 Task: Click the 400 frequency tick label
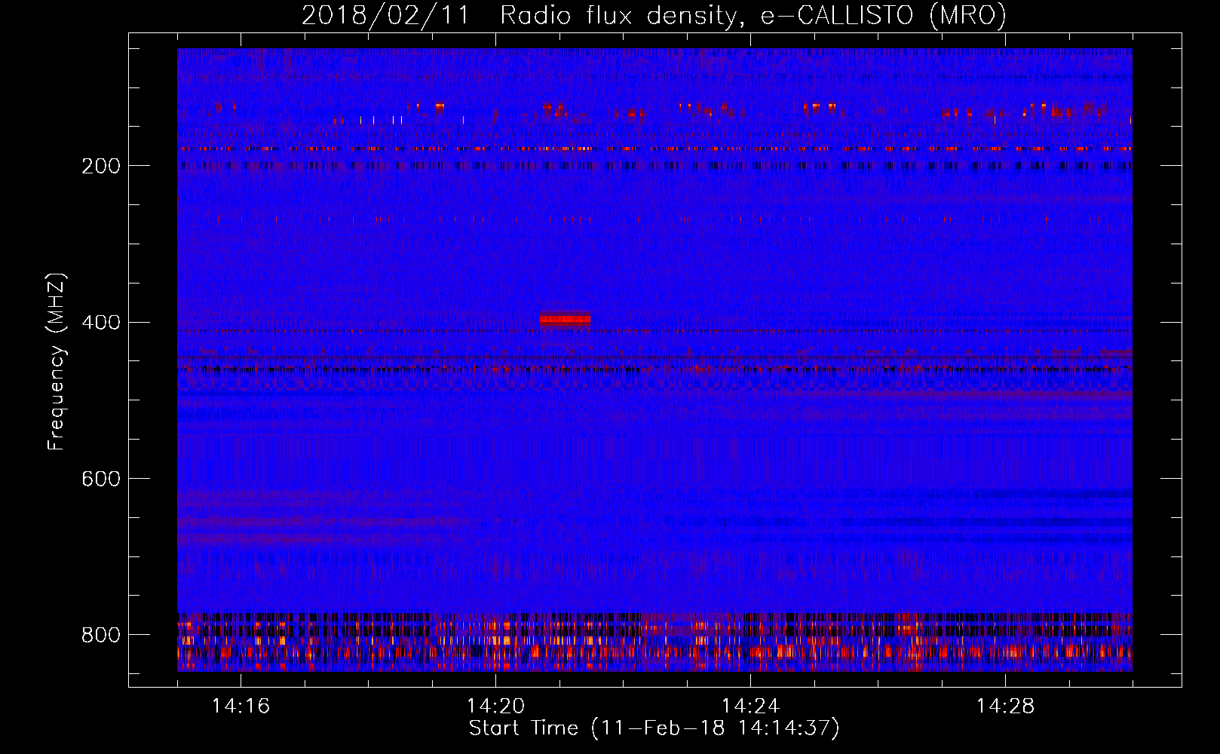tap(101, 323)
